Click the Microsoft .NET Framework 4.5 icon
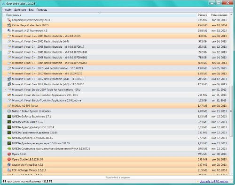 [9, 30]
